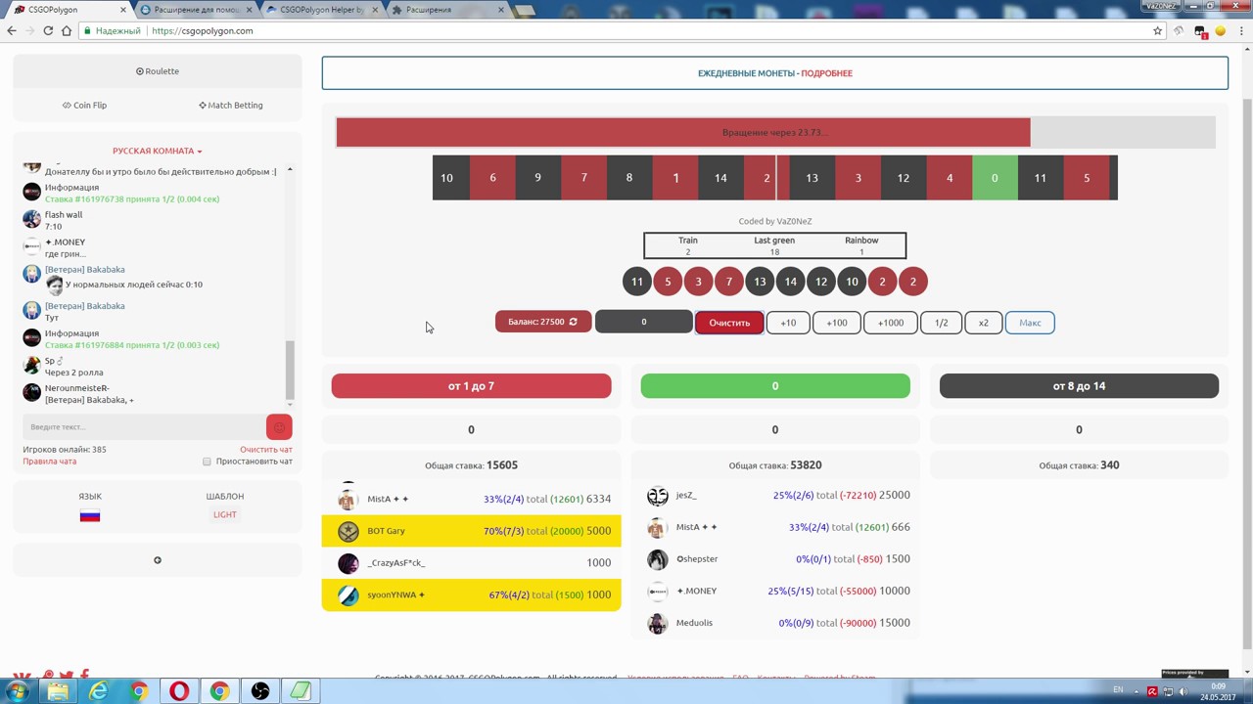
Task: Click the green 0 tile on roulette strip
Action: coord(995,178)
